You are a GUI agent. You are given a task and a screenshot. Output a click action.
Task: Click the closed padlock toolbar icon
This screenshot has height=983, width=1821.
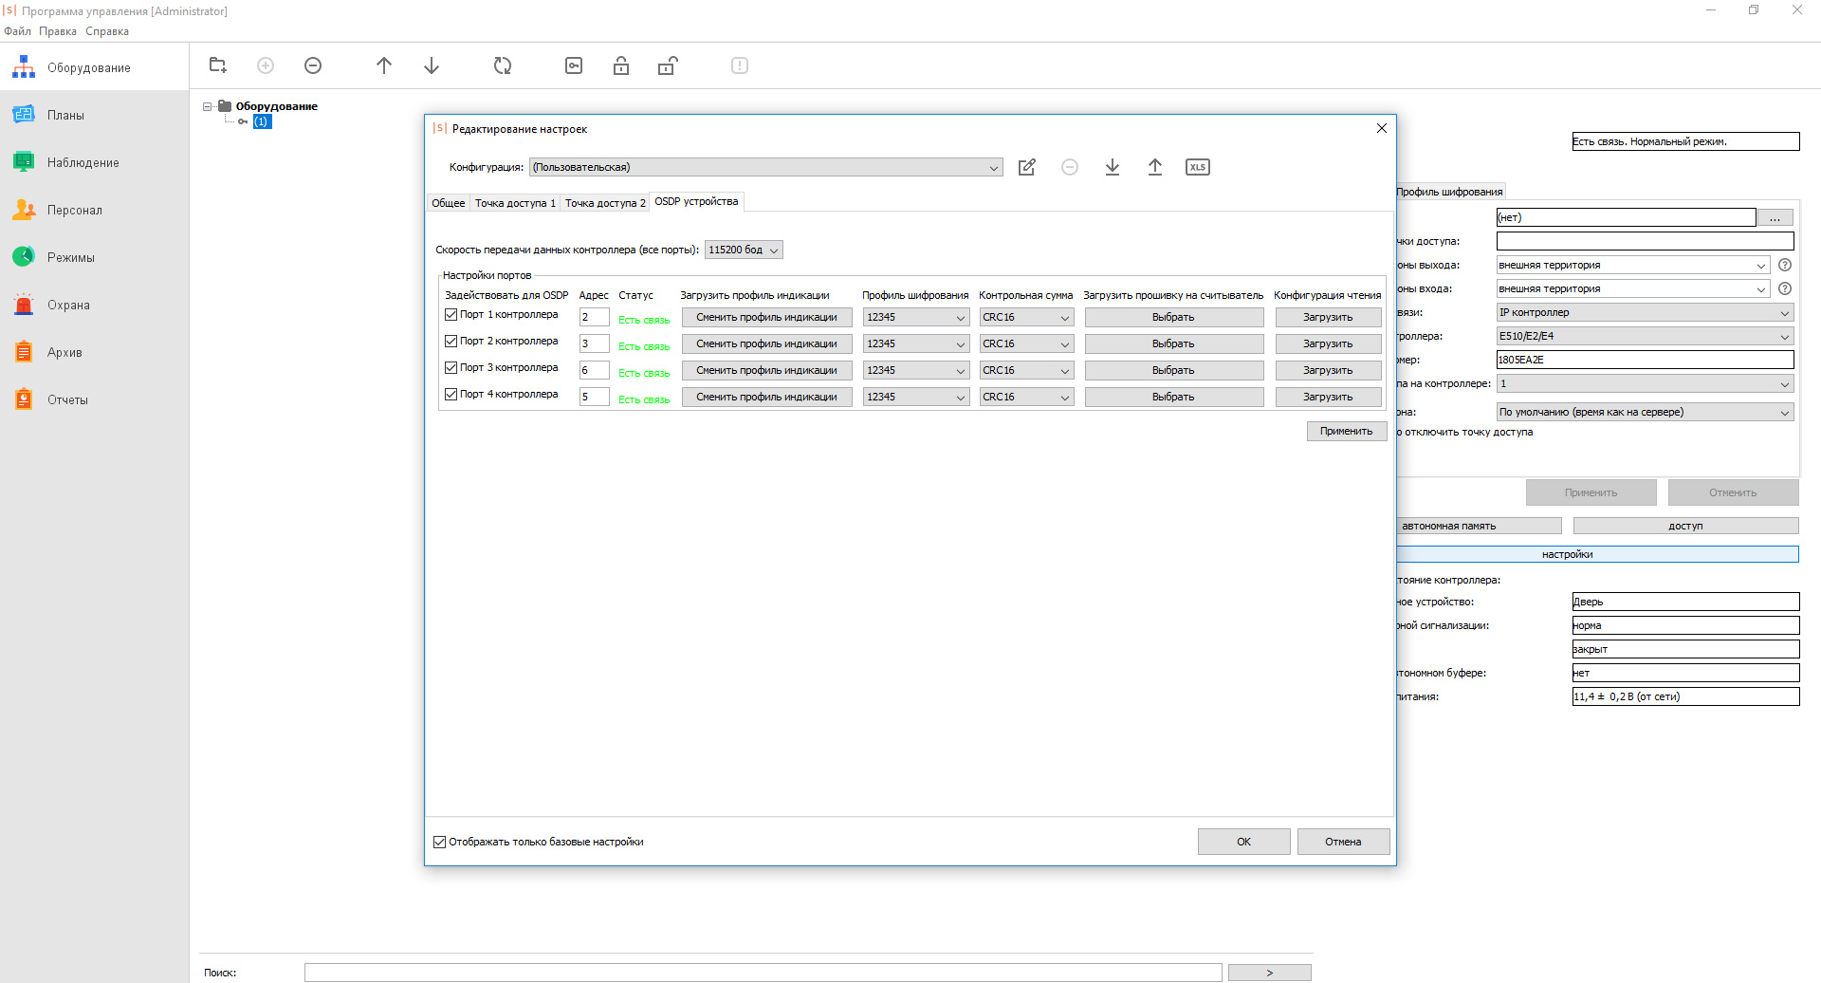pos(621,65)
